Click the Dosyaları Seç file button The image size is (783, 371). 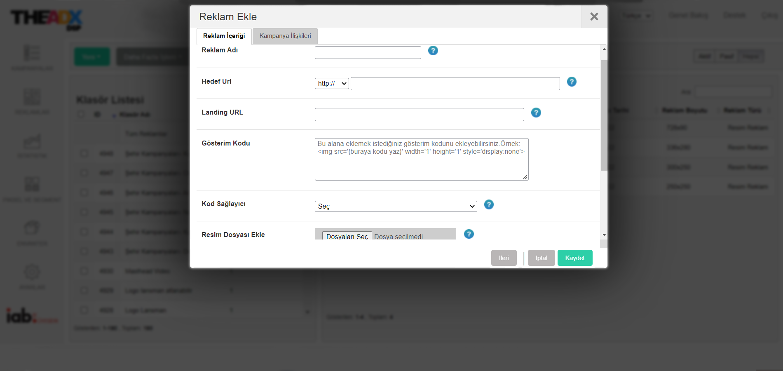(347, 236)
